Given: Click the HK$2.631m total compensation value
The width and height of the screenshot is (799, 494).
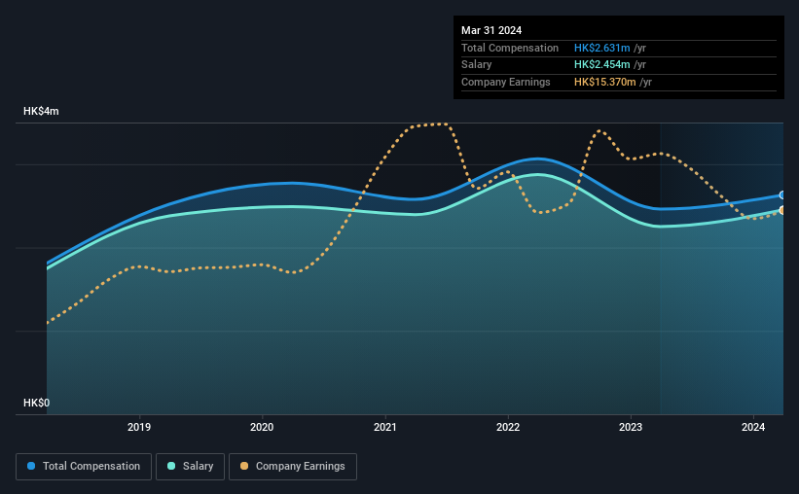Looking at the screenshot, I should tap(601, 48).
